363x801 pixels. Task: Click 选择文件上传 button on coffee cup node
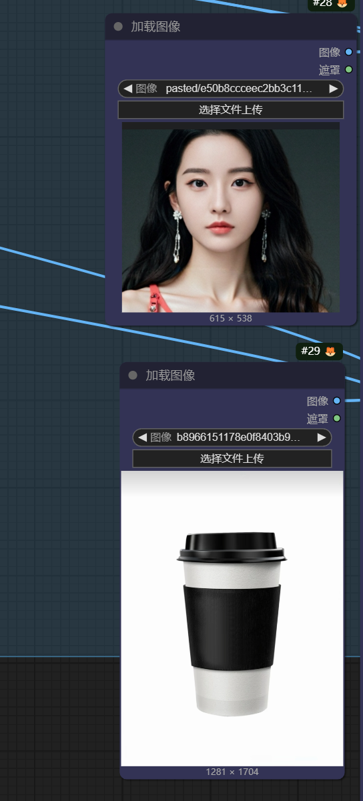[232, 459]
